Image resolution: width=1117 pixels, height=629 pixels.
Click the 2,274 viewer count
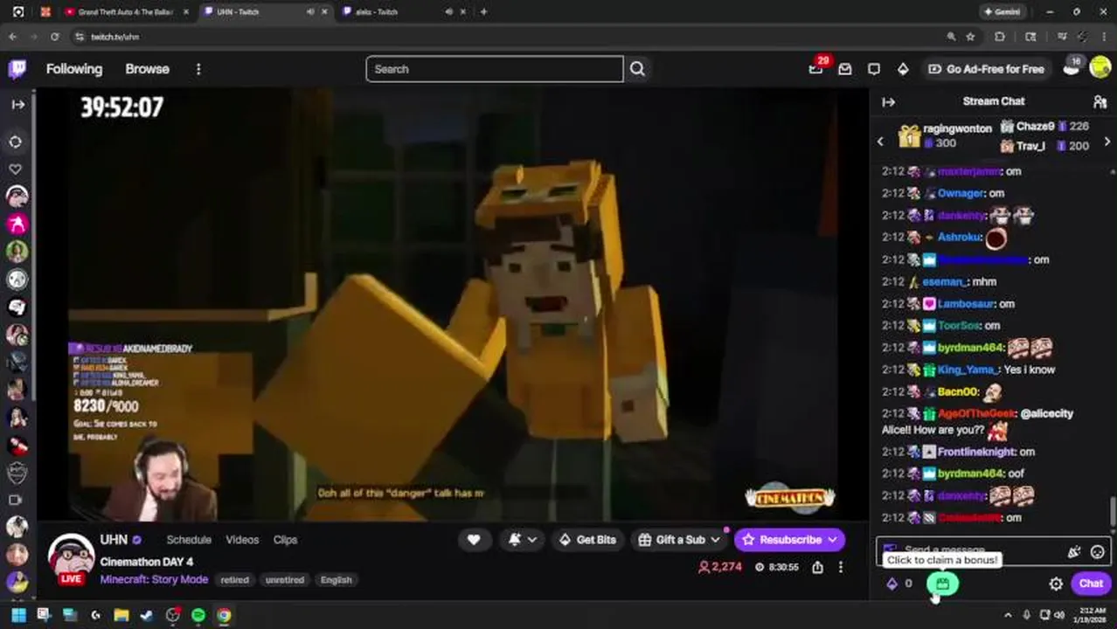point(721,567)
